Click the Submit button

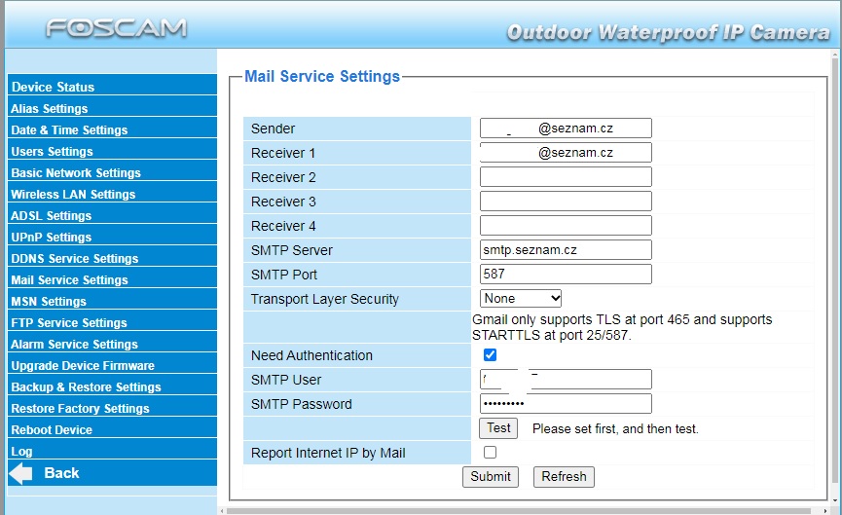(x=490, y=477)
